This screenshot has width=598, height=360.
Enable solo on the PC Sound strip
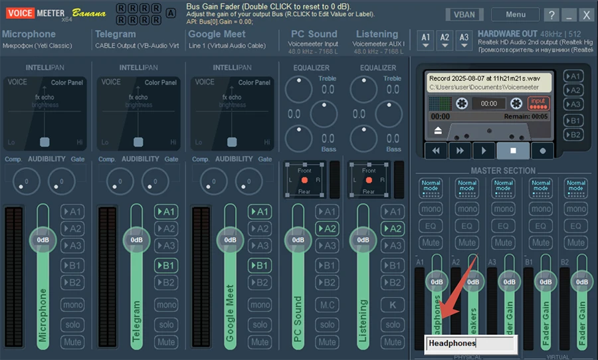(326, 324)
